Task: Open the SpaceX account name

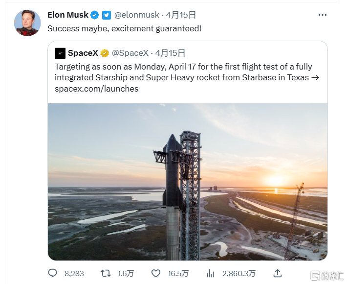Action: click(83, 53)
